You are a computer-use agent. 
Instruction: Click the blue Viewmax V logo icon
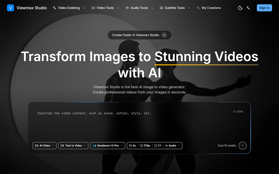pos(10,8)
